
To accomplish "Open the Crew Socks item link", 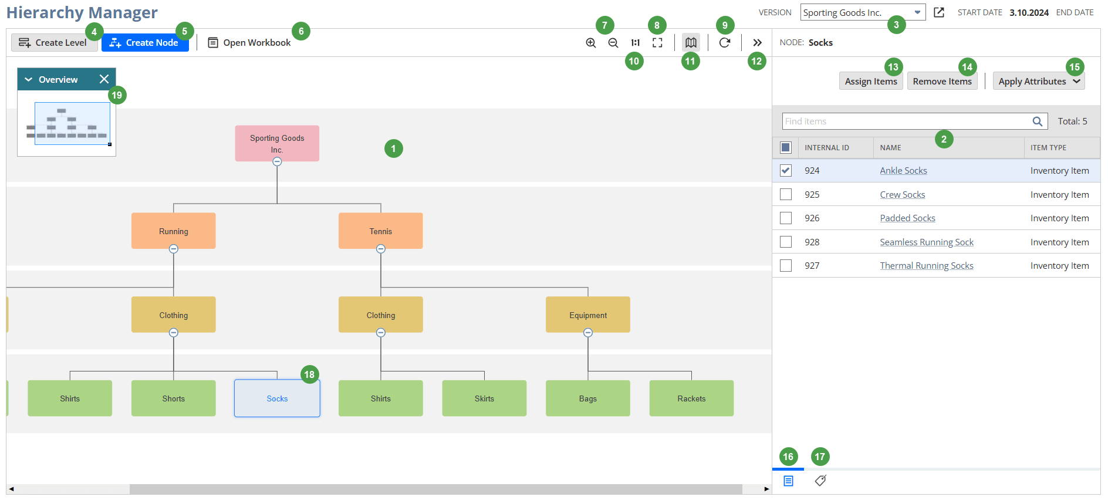I will click(x=902, y=195).
